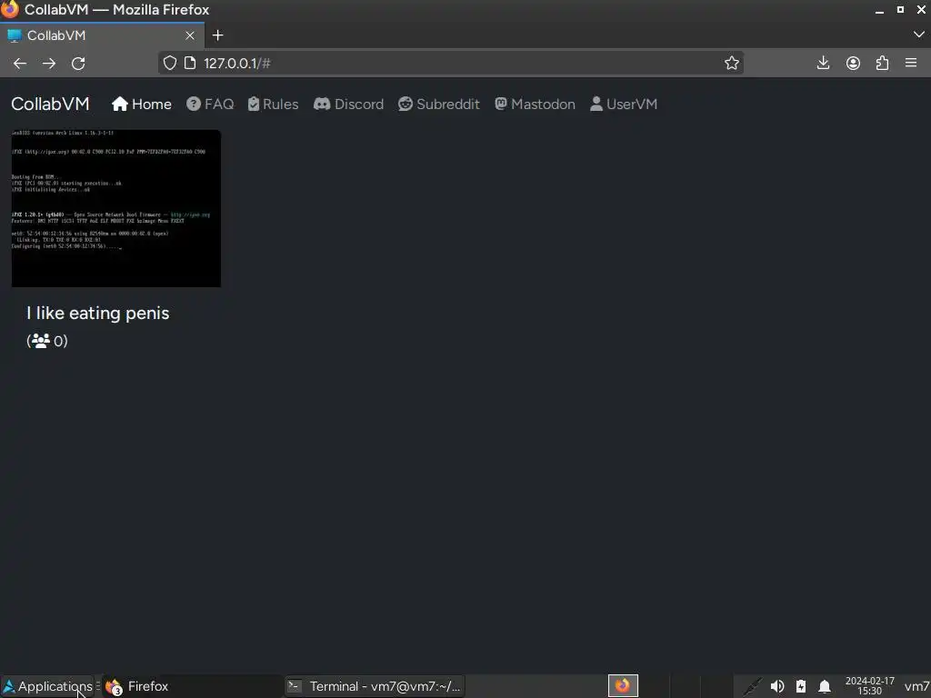
Task: Maximize the Firefox window
Action: click(x=900, y=9)
